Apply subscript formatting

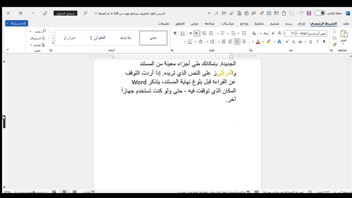(x=294, y=42)
